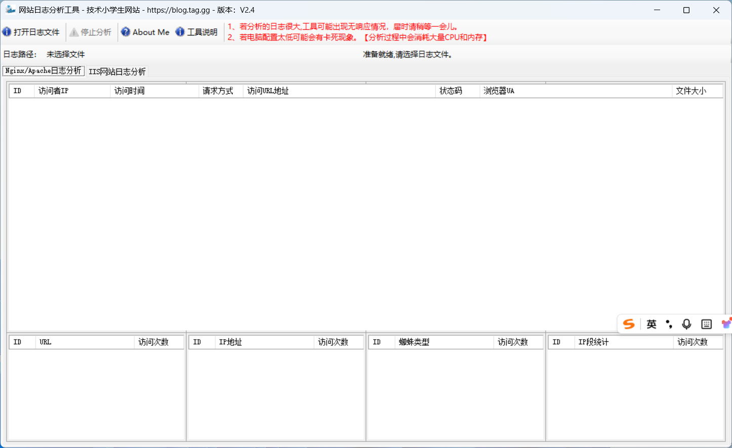Open the 工具说明 tool instructions
This screenshot has height=448, width=732.
[x=202, y=32]
